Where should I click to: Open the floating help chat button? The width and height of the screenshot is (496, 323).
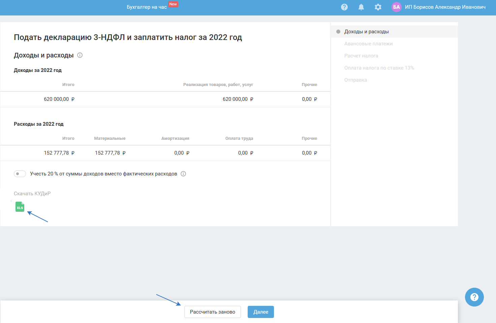coord(474,297)
